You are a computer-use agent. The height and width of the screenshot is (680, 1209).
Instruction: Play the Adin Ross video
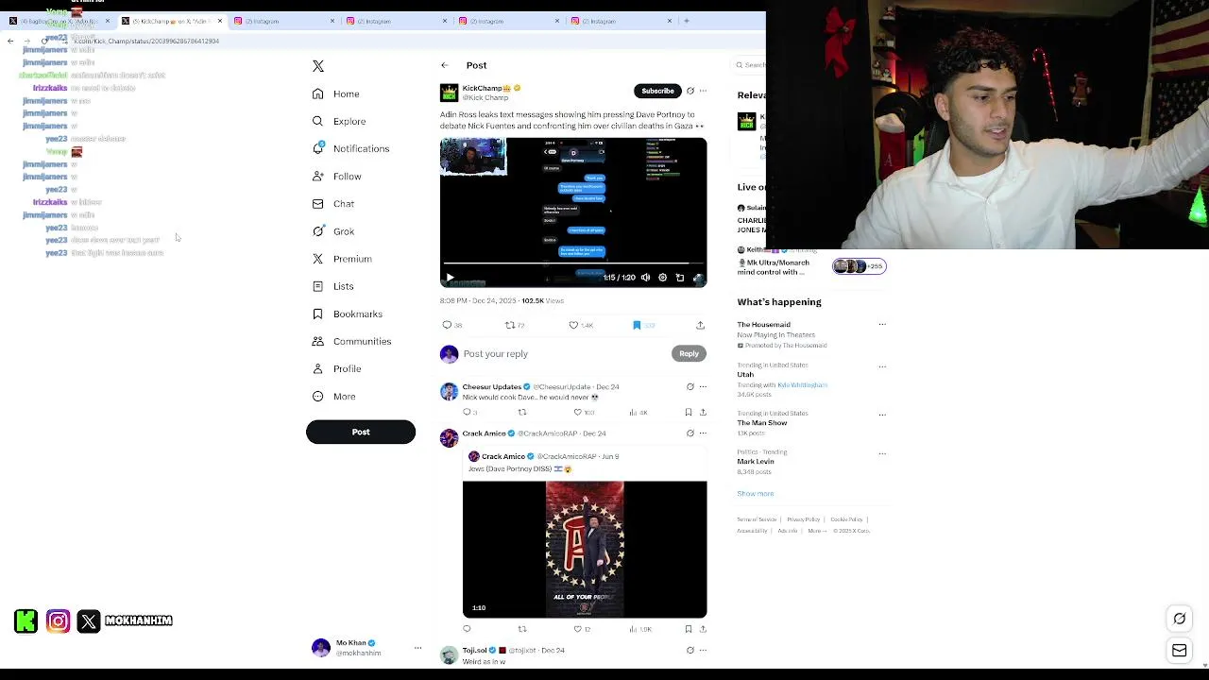tap(450, 278)
